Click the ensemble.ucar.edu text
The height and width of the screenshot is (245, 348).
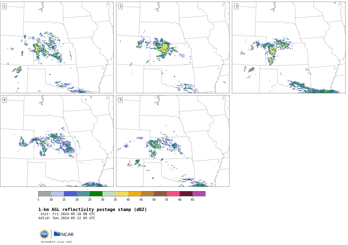(57, 242)
